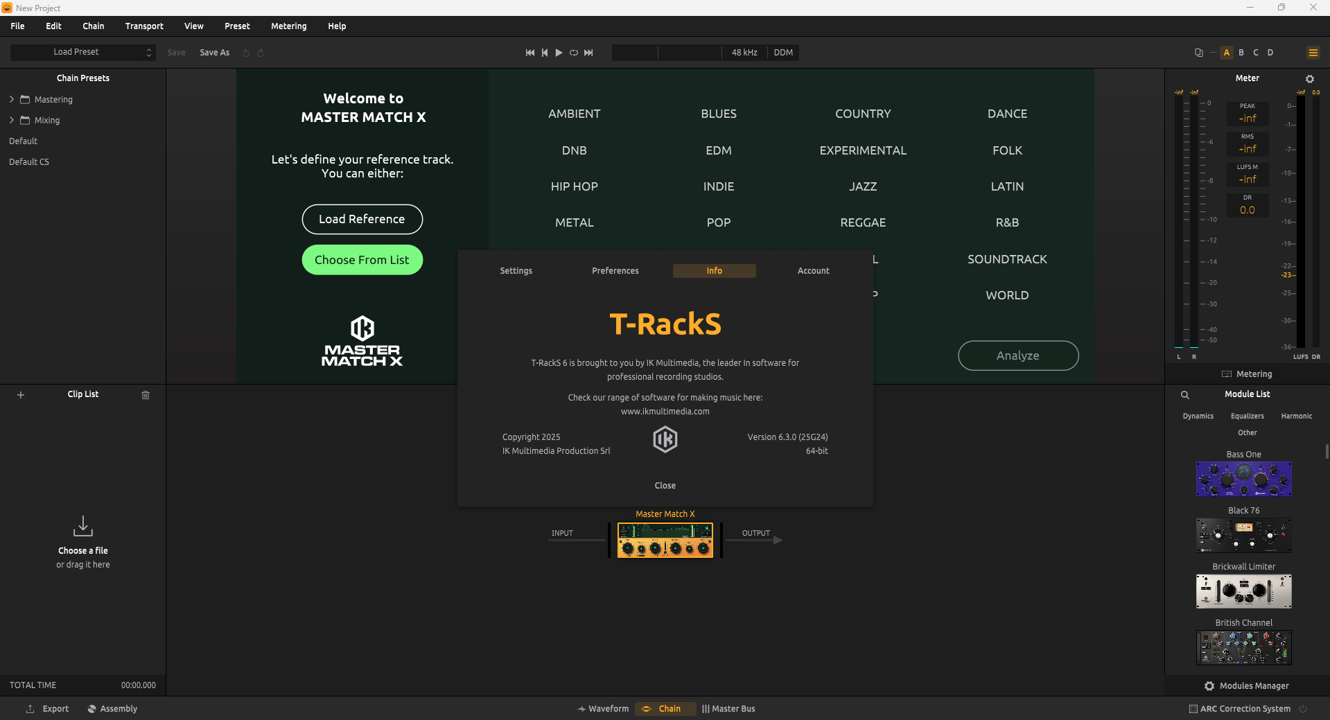Toggle the ARC Correction power icon

point(1303,709)
